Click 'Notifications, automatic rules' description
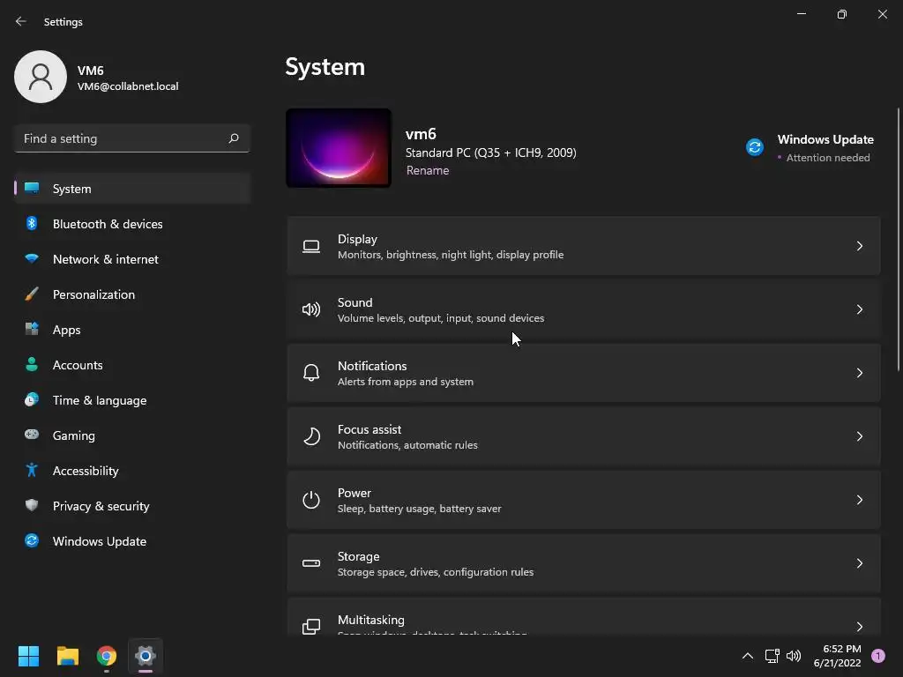 (407, 445)
